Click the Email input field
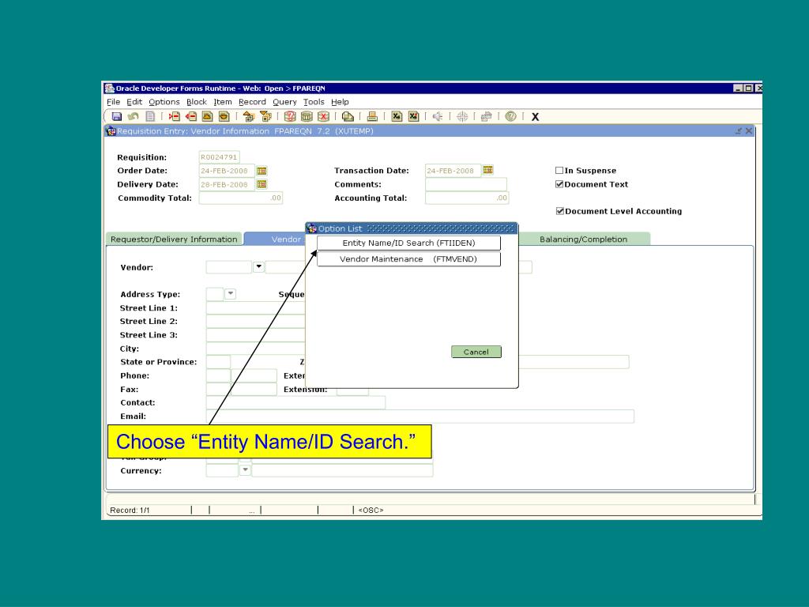 420,416
